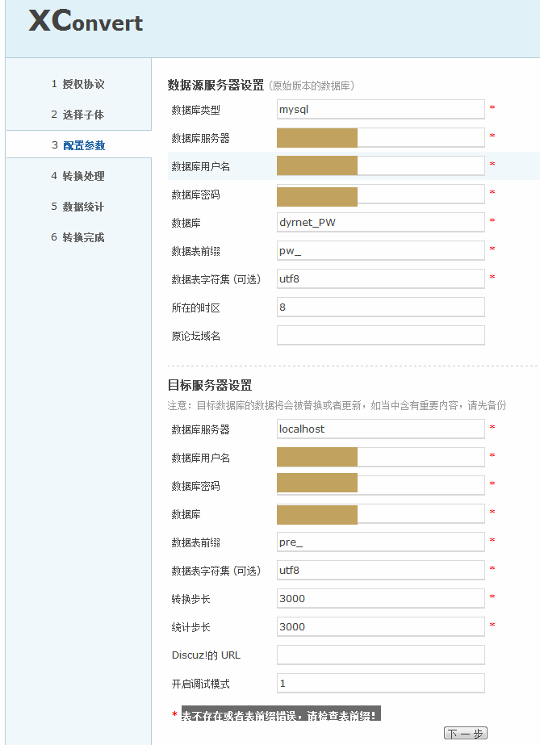Click the 目标服务器设置 heading
The width and height of the screenshot is (540, 745).
click(x=209, y=385)
